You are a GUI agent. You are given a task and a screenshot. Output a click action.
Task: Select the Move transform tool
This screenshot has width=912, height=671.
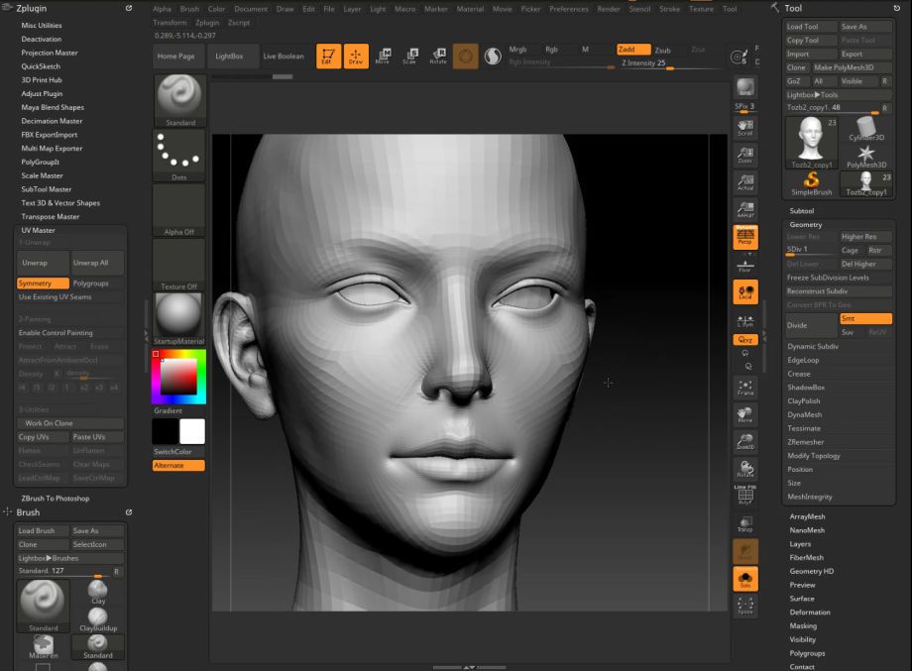383,56
